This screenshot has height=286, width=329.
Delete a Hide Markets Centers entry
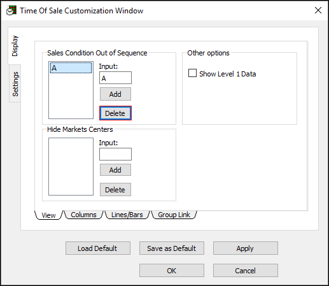coord(115,190)
